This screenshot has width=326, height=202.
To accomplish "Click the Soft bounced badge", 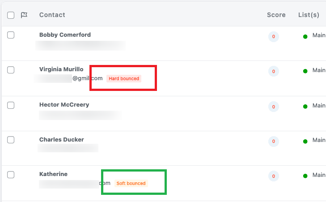I will 131,183.
